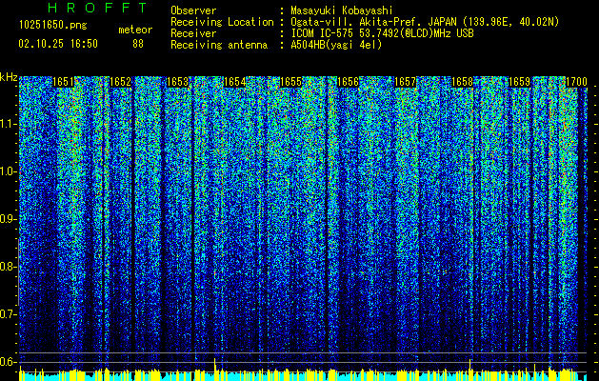This screenshot has width=599, height=381.
Task: Click the Receiving antenna label
Action: (x=219, y=45)
